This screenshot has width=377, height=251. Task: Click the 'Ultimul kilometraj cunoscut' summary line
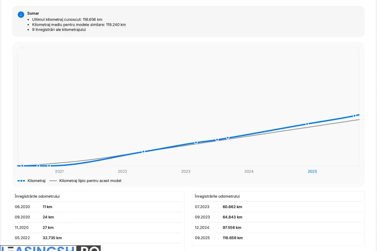pyautogui.click(x=67, y=20)
